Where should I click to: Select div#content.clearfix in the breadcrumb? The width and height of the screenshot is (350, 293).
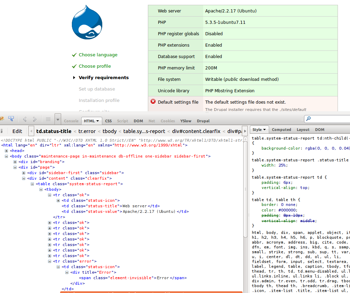(196, 131)
